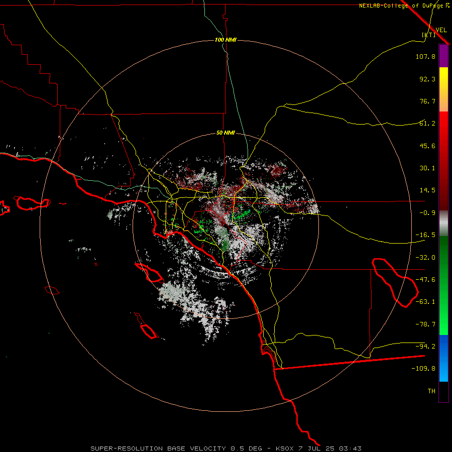Click the 61.2 scale value
The width and height of the screenshot is (452, 452).
click(427, 124)
